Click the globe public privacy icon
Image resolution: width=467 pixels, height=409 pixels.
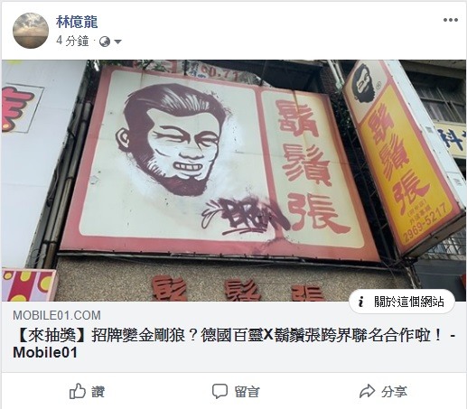pyautogui.click(x=105, y=42)
